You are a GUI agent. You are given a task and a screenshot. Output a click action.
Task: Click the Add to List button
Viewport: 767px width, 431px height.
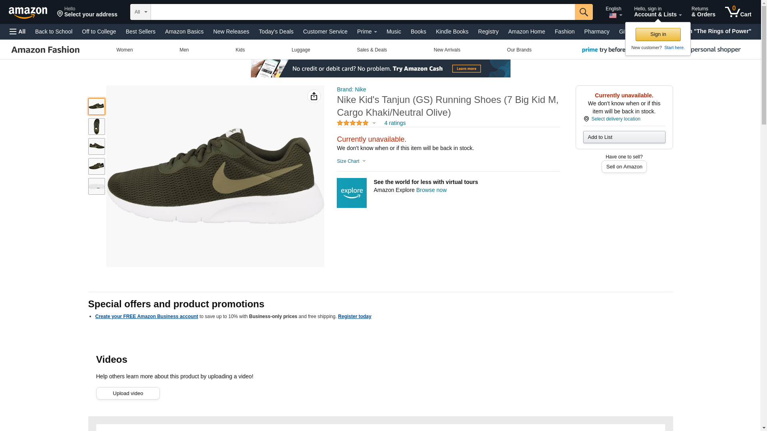click(624, 137)
